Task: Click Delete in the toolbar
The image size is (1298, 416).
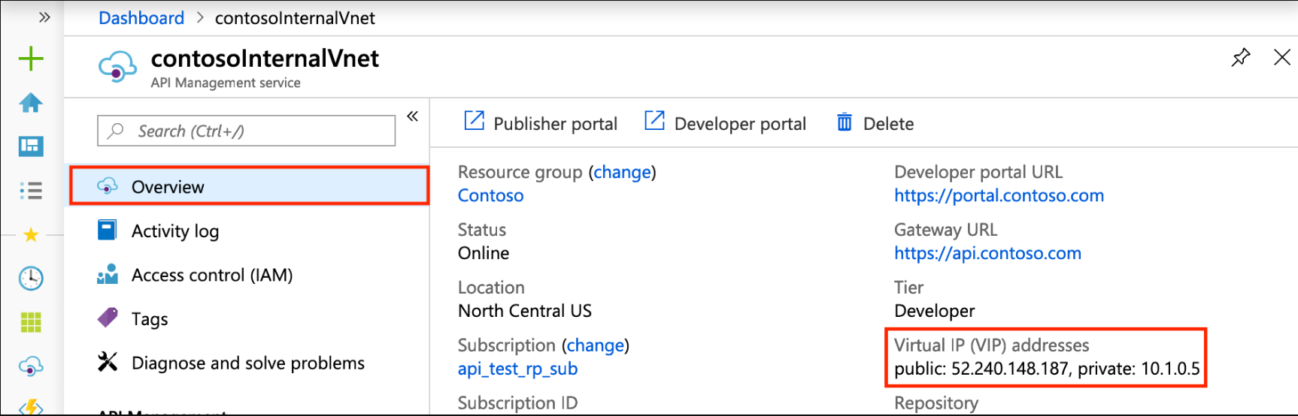Action: pyautogui.click(x=875, y=122)
